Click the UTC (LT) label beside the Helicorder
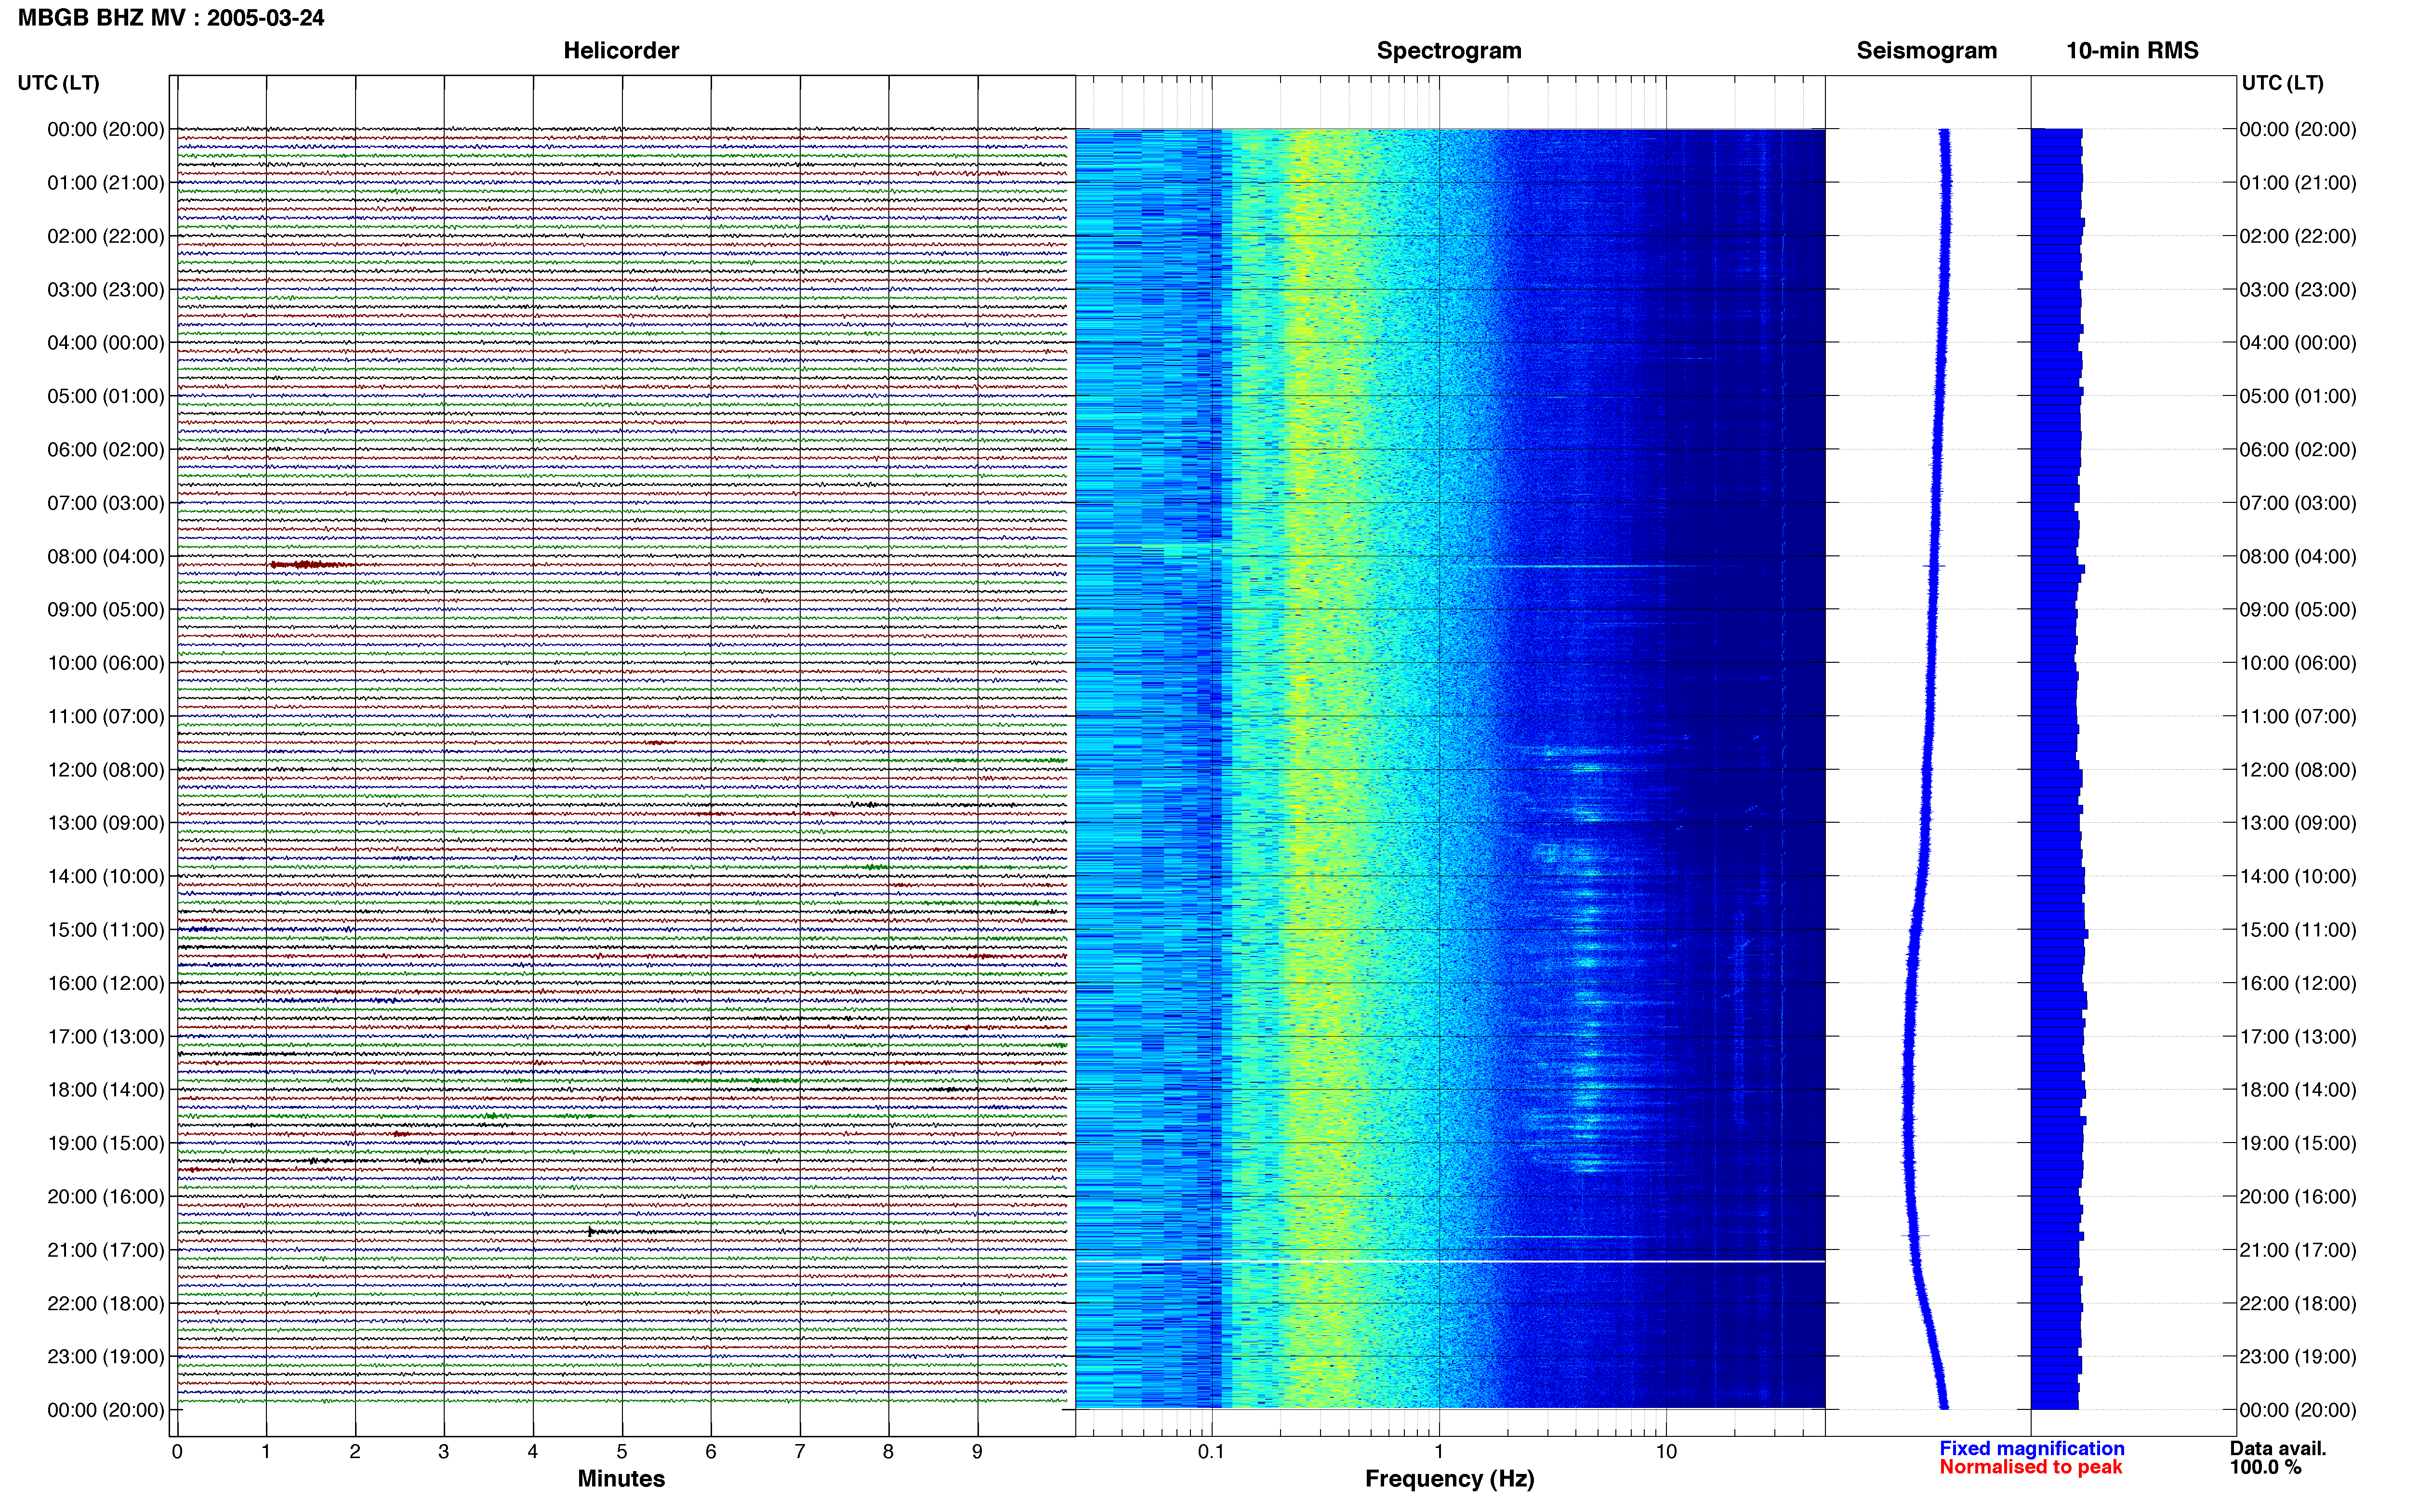 click(59, 83)
